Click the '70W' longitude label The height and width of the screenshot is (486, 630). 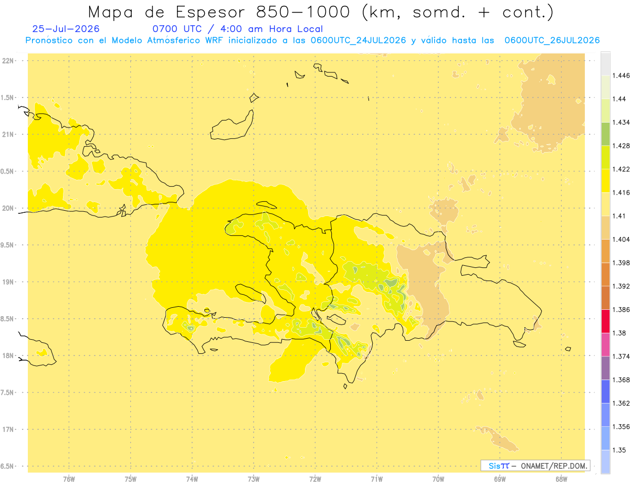pos(438,479)
